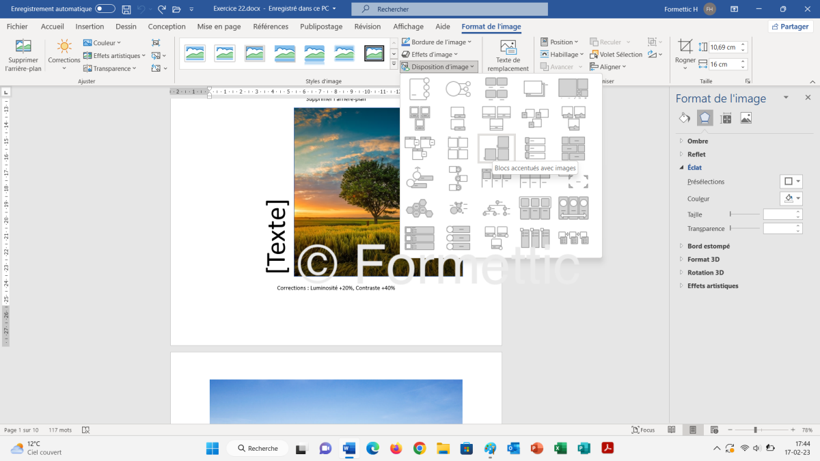Choose the hexagon cluster SmartArt layout

419,208
